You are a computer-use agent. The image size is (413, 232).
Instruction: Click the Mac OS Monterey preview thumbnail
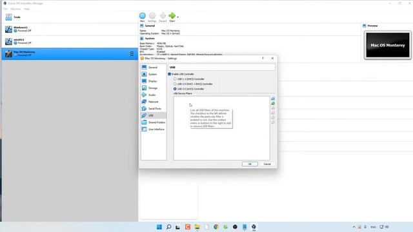pyautogui.click(x=388, y=45)
